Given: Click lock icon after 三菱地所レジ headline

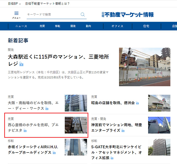Looking at the screenshot, I should (x=21, y=64).
